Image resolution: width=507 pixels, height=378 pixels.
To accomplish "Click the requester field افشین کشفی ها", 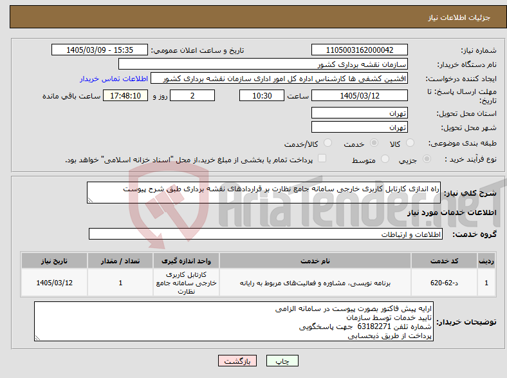I will pyautogui.click(x=279, y=79).
